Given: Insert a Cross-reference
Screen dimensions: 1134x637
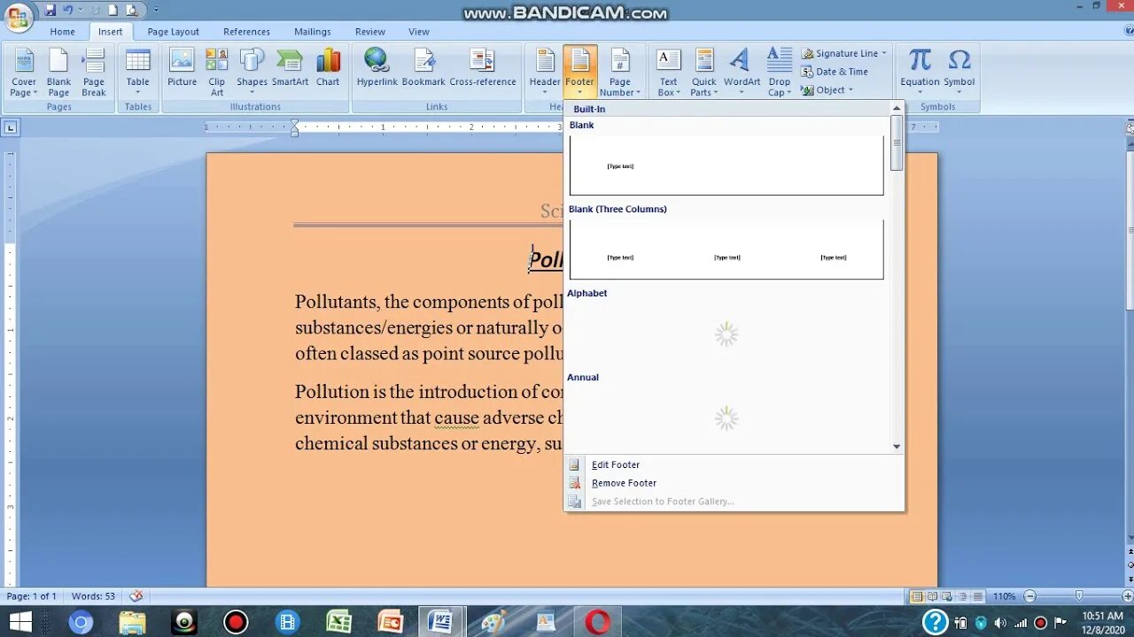Looking at the screenshot, I should [x=483, y=68].
